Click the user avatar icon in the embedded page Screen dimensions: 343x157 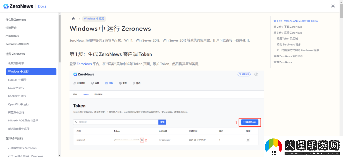(x=256, y=74)
